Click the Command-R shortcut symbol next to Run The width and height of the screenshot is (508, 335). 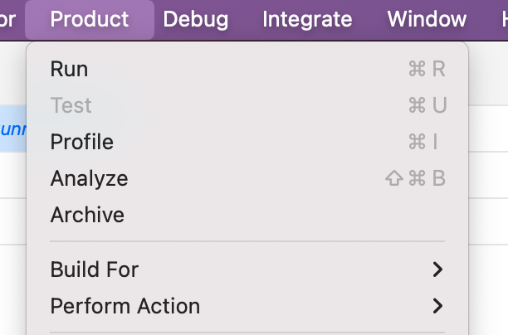coord(427,69)
